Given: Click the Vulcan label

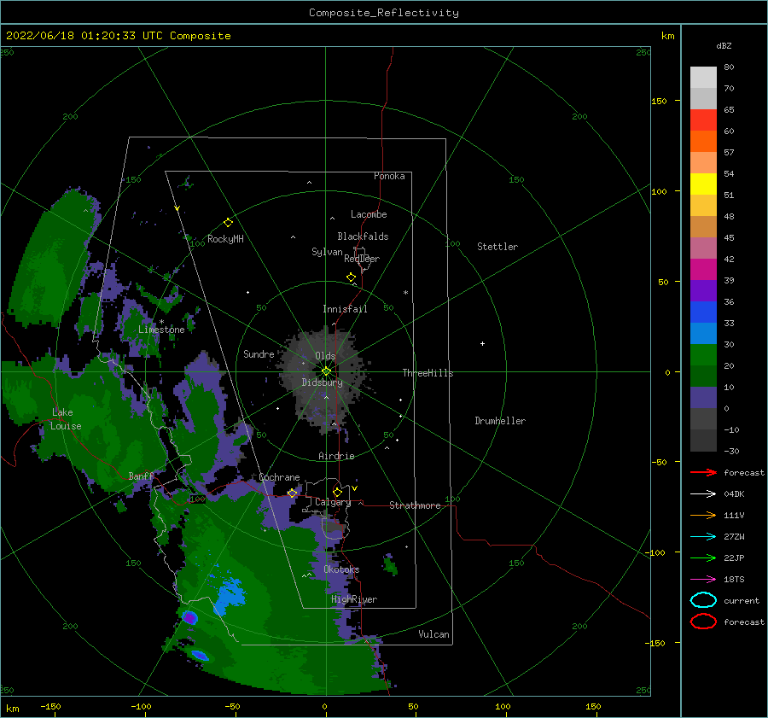Looking at the screenshot, I should (x=434, y=634).
